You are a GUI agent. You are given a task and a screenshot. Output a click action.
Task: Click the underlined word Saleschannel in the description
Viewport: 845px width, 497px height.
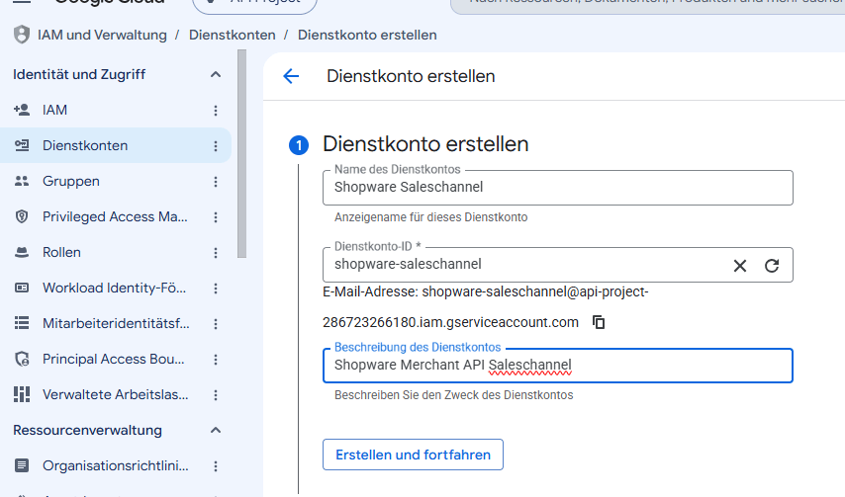529,366
